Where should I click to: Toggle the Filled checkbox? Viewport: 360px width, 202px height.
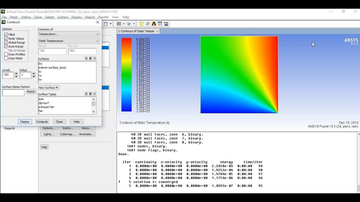[6, 35]
